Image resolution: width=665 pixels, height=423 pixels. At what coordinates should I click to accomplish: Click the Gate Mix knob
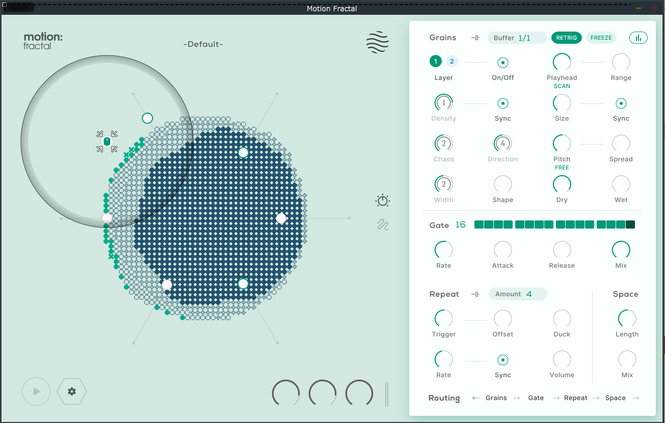pos(621,250)
